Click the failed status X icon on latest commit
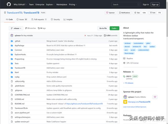Screen dimensions: 168x124 (x=85, y=36)
